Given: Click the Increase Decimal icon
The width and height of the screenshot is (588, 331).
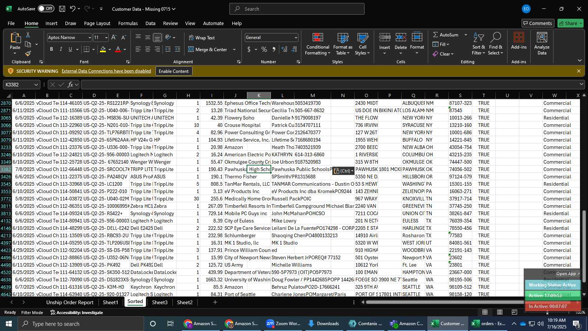Looking at the screenshot, I should pos(284,49).
